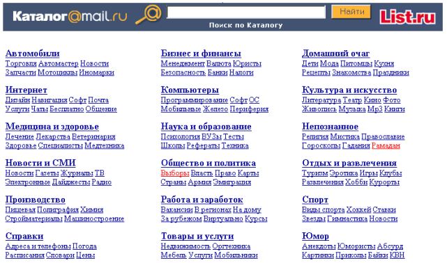Open the Автомобили category heading
Viewport: 447px width, 263px height.
[x=33, y=54]
